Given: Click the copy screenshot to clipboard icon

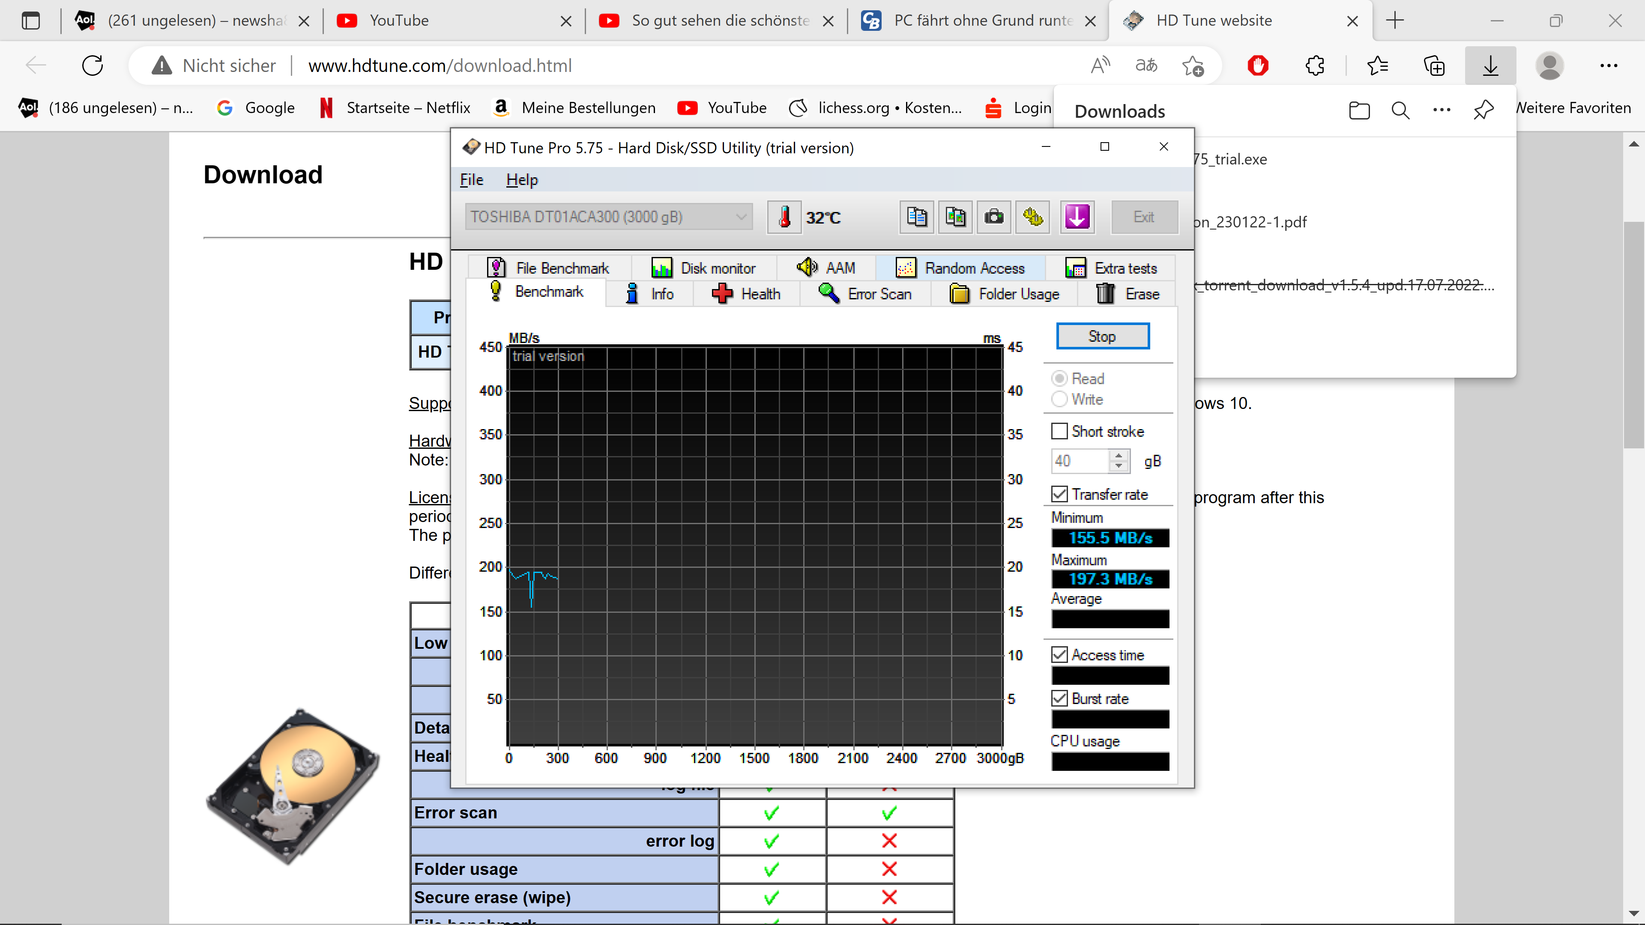Looking at the screenshot, I should pyautogui.click(x=955, y=217).
